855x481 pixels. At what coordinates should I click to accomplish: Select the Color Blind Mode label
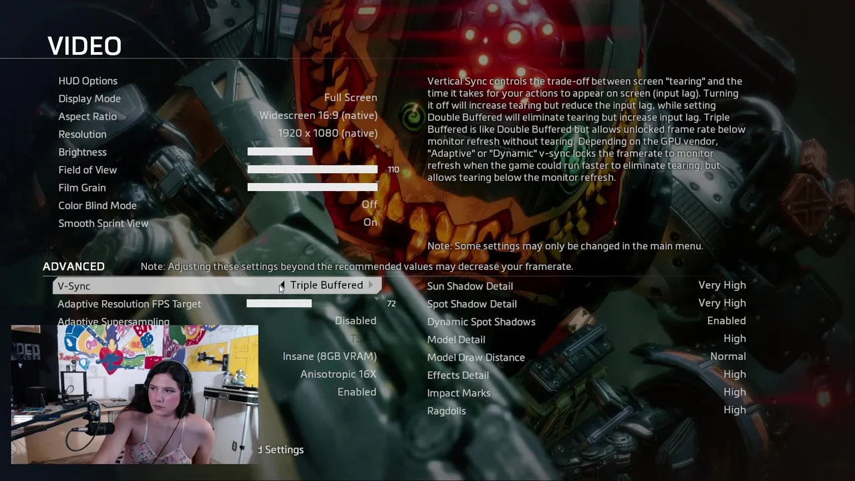pyautogui.click(x=98, y=206)
